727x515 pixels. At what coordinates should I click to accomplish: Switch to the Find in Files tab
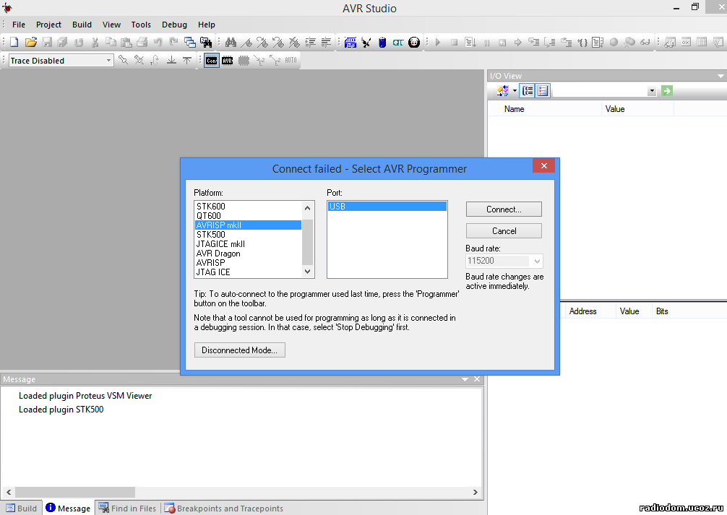point(127,508)
